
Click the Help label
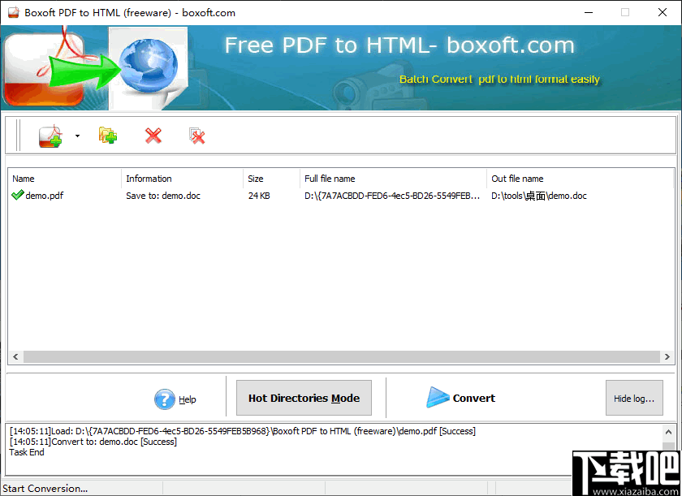(x=187, y=399)
